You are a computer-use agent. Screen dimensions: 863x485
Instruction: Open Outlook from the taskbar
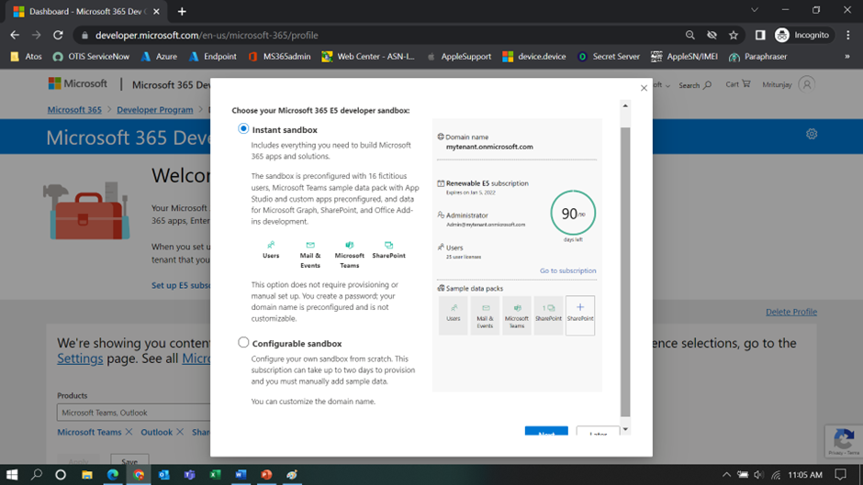164,475
